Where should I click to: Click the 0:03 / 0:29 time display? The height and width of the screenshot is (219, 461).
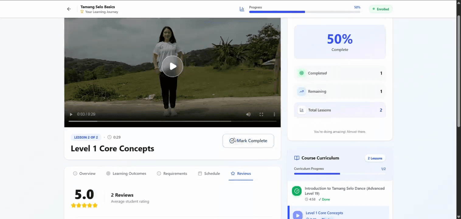[86, 114]
